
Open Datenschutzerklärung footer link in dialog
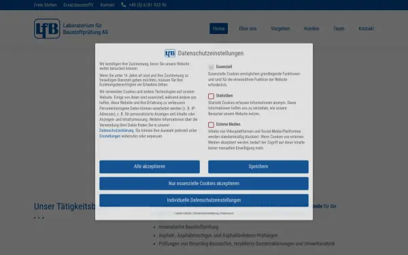206,214
